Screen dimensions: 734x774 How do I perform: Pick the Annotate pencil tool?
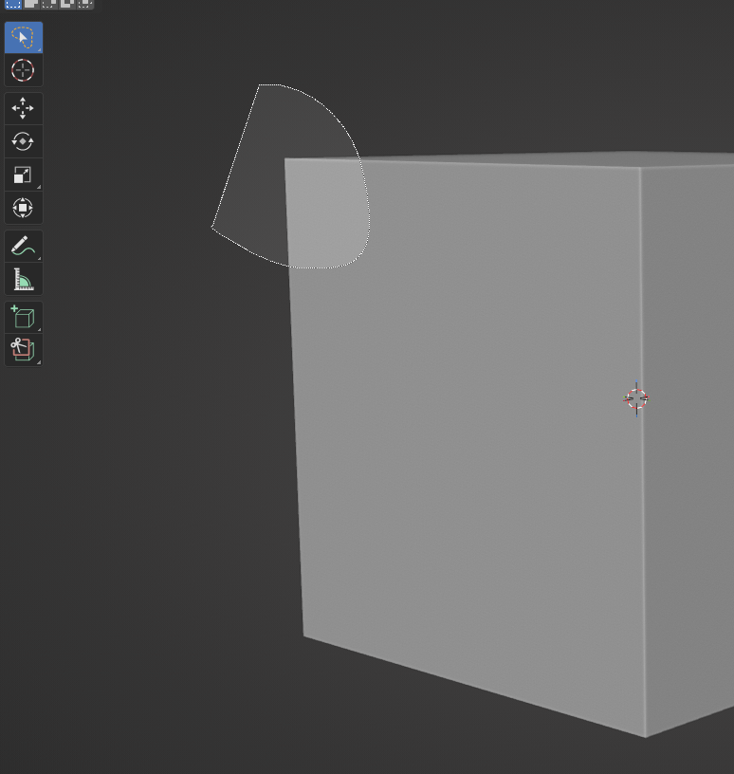[x=23, y=246]
